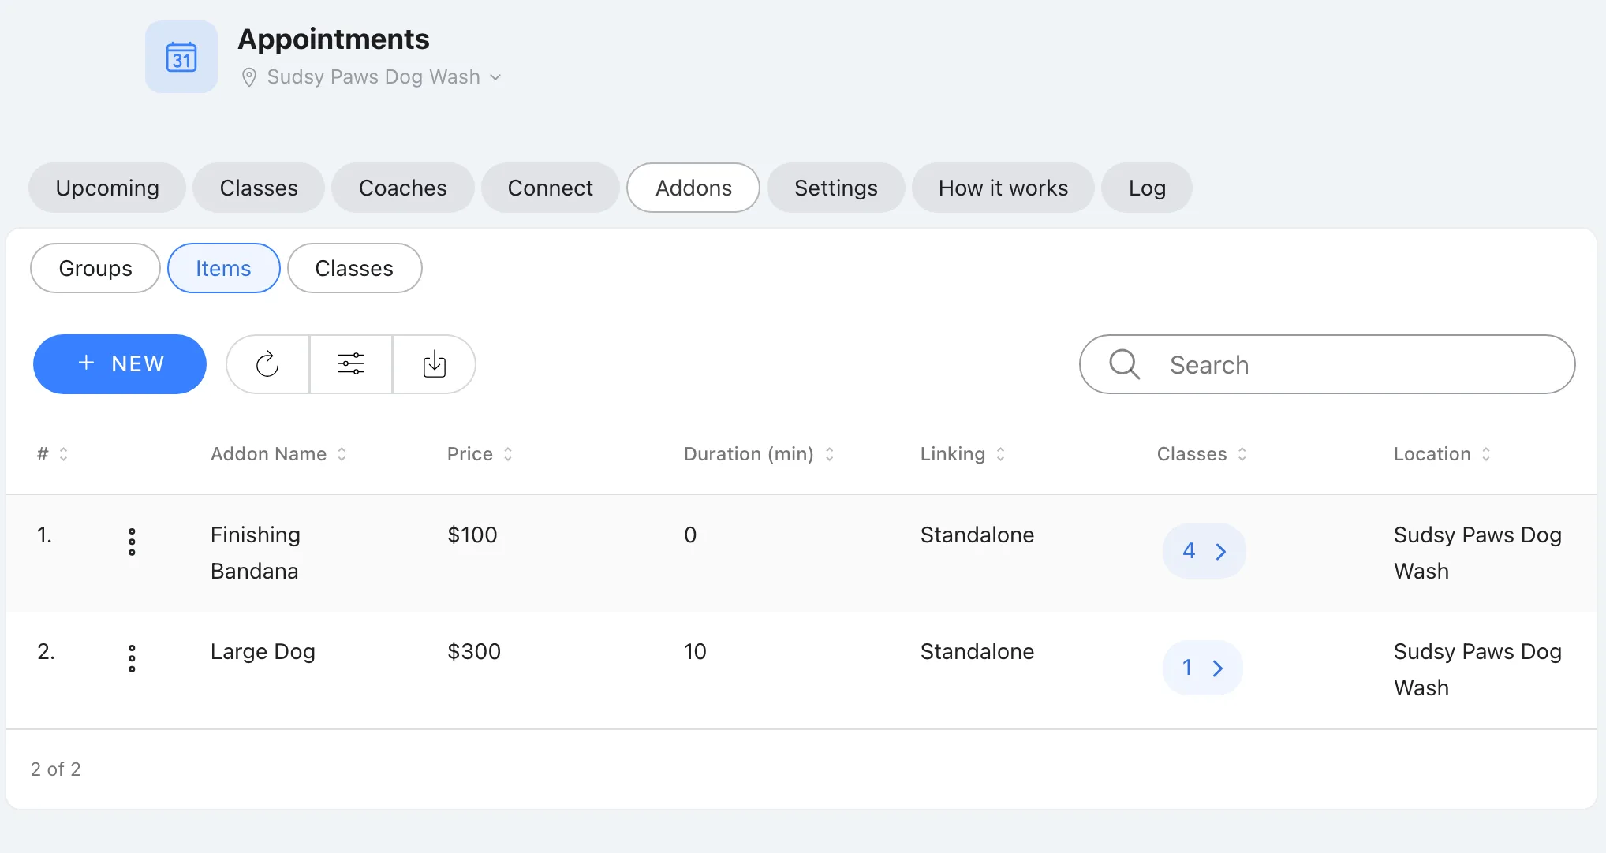Click the search magnifier icon
The height and width of the screenshot is (853, 1606).
(x=1124, y=364)
